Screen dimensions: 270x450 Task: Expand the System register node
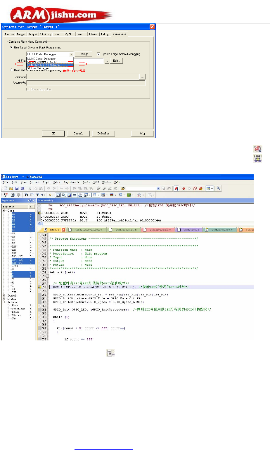pyautogui.click(x=4, y=299)
